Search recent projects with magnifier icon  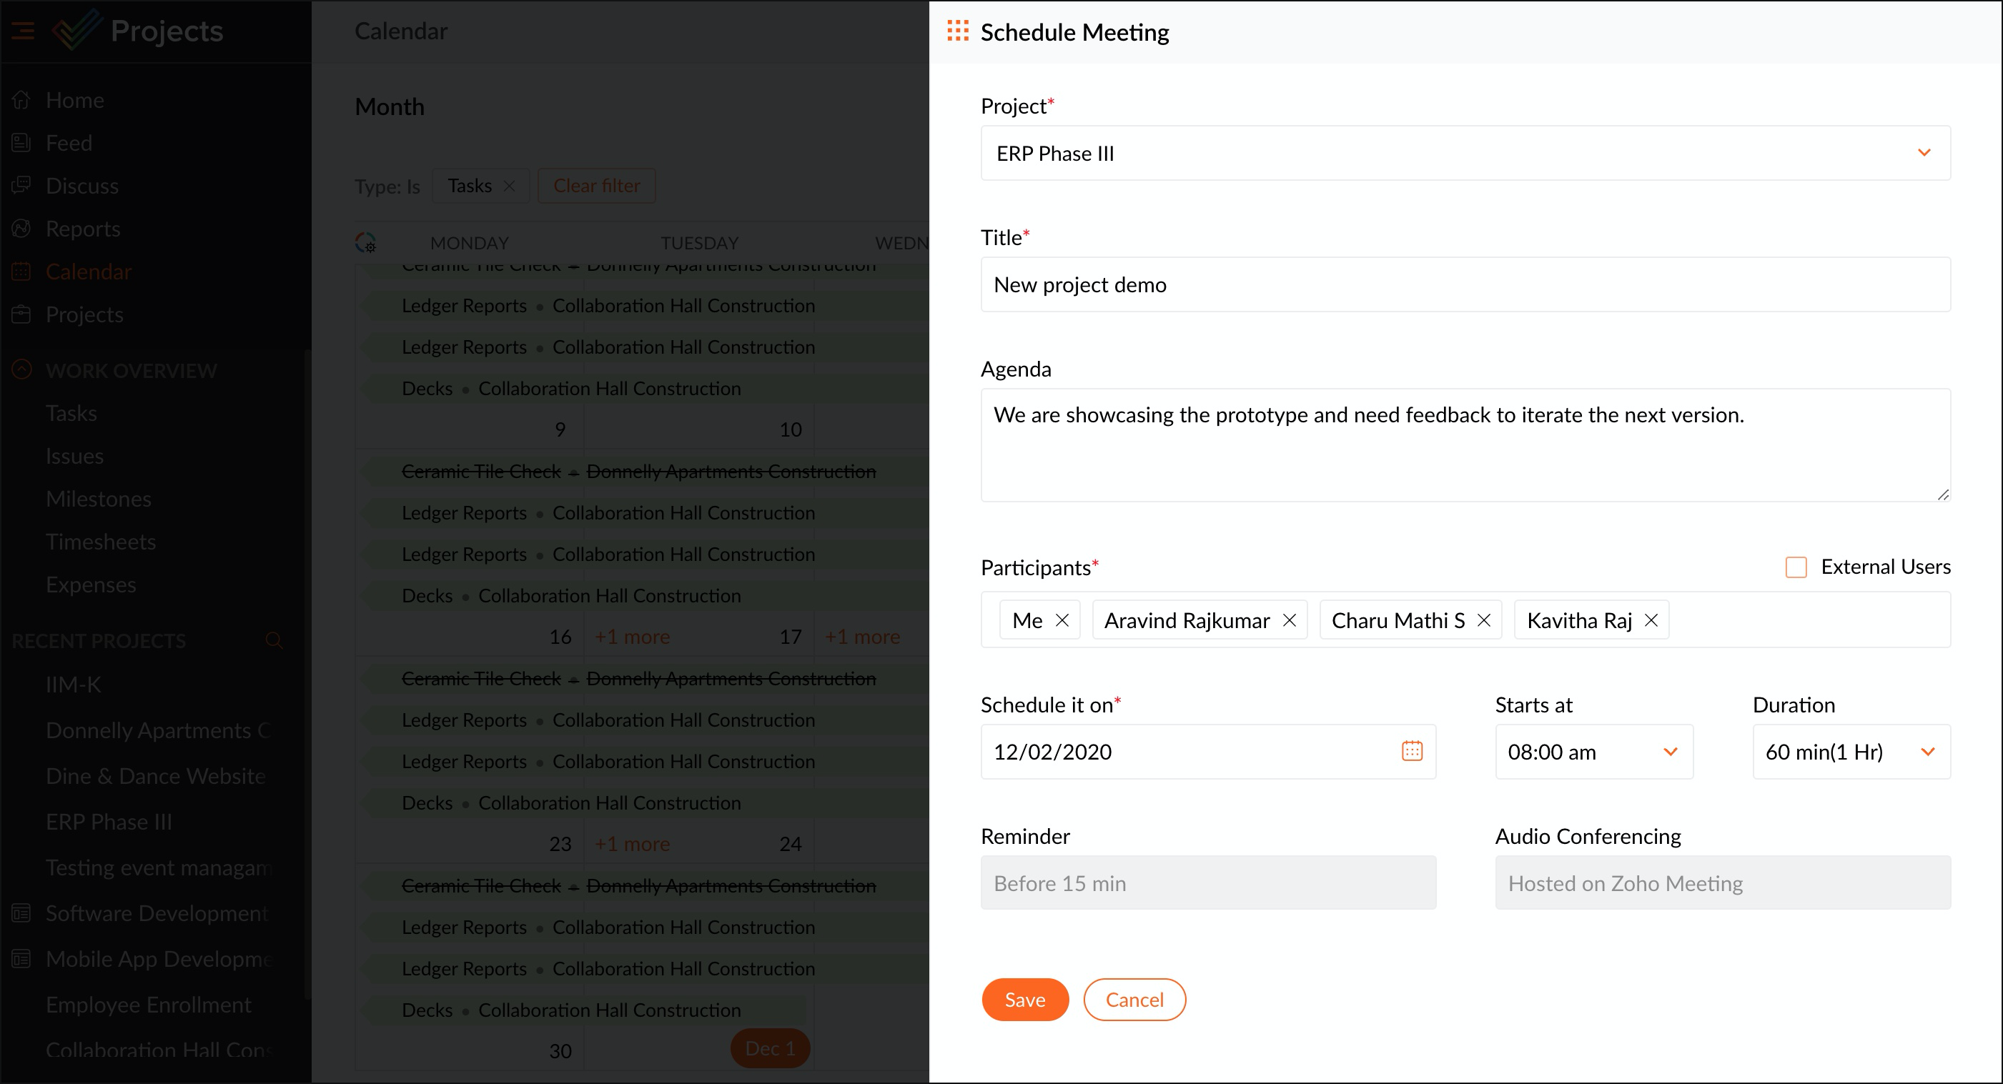click(274, 640)
